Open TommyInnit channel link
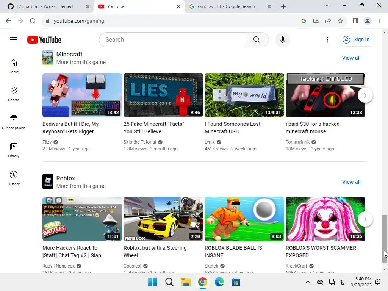This screenshot has width=388, height=291. tap(297, 142)
